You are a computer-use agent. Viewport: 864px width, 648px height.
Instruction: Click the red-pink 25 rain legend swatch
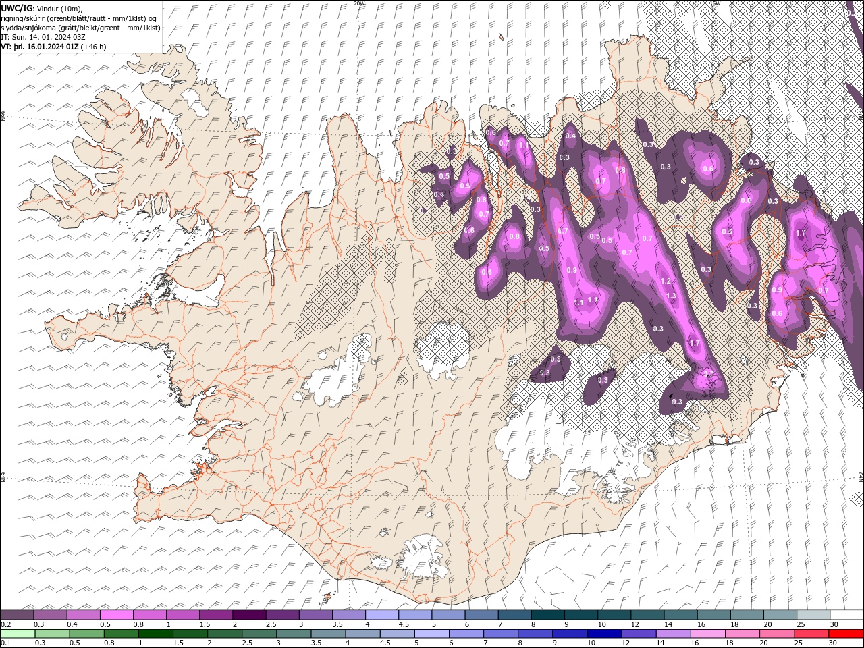click(x=811, y=634)
